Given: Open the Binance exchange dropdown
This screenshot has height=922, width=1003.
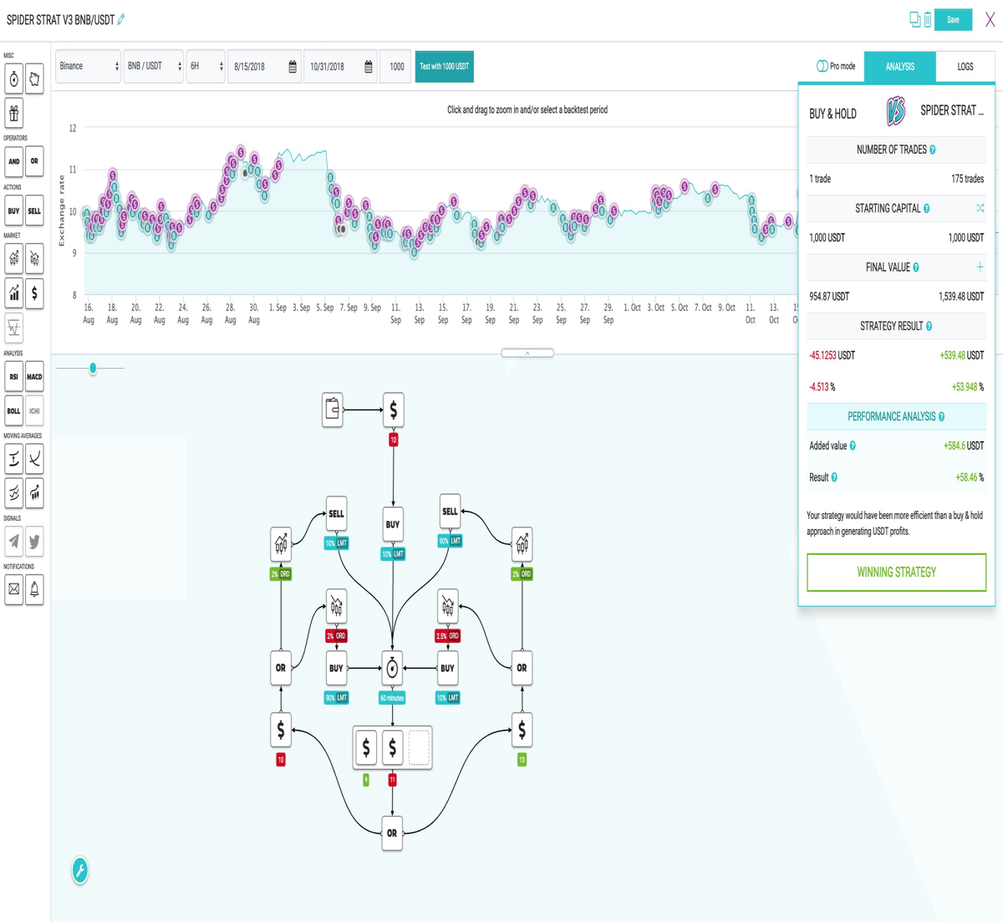Looking at the screenshot, I should click(x=89, y=66).
